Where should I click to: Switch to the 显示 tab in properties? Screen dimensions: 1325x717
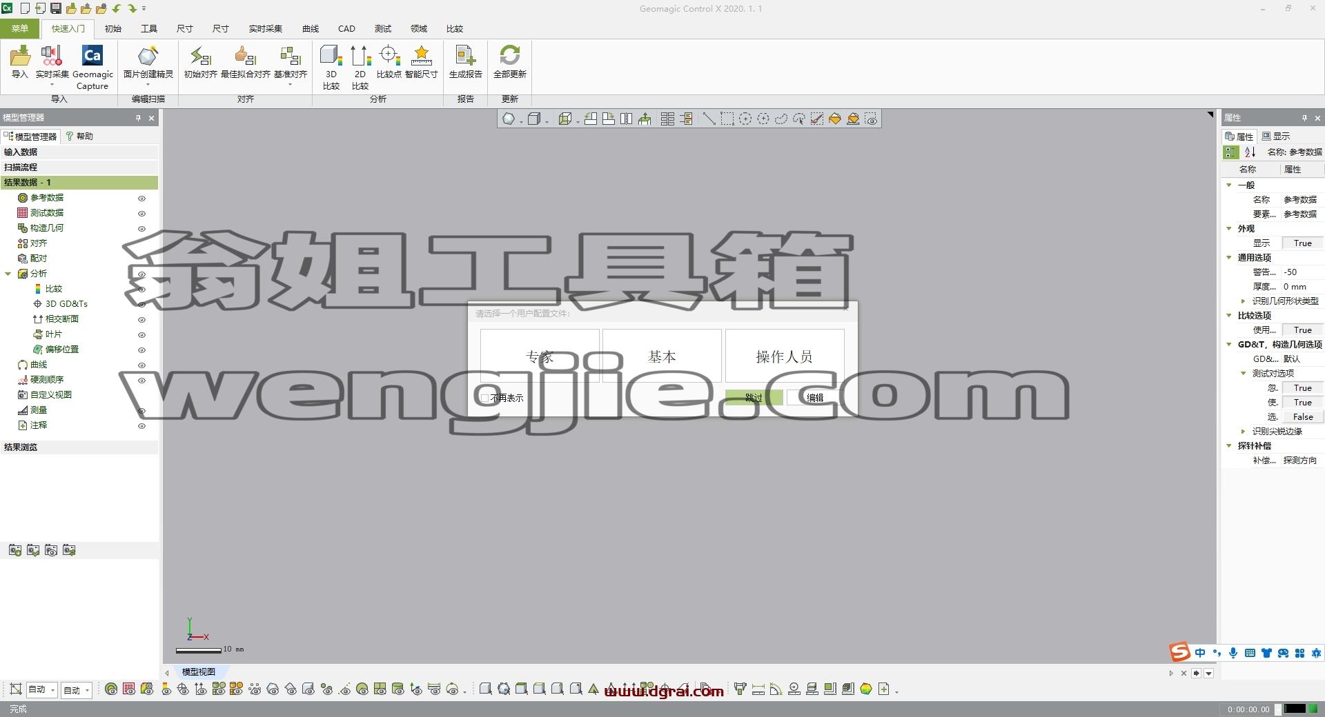pos(1276,136)
